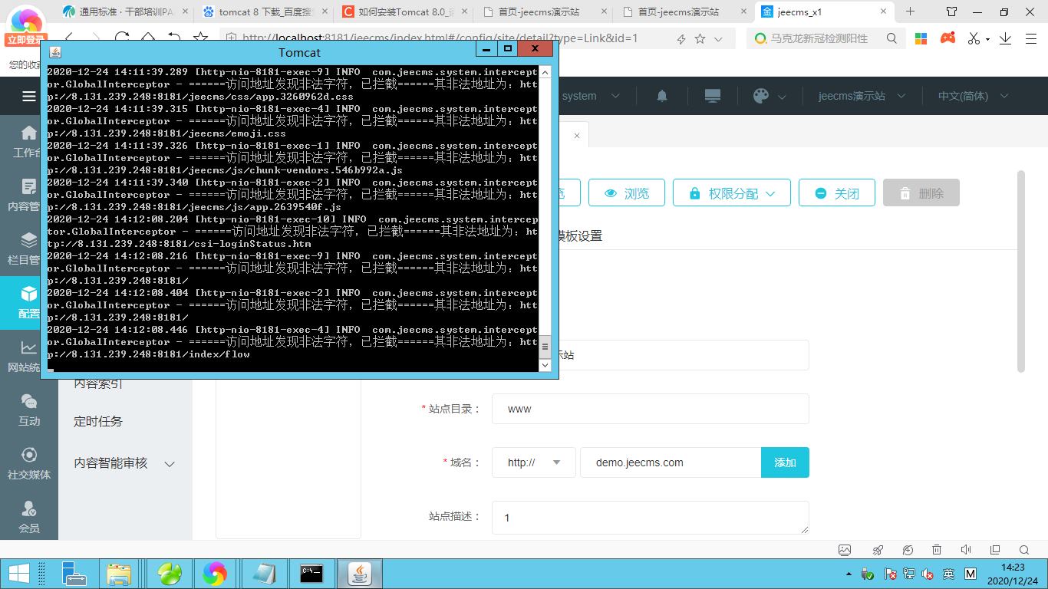Select the jeecms_x1 browser tab
This screenshot has width=1048, height=589.
824,12
